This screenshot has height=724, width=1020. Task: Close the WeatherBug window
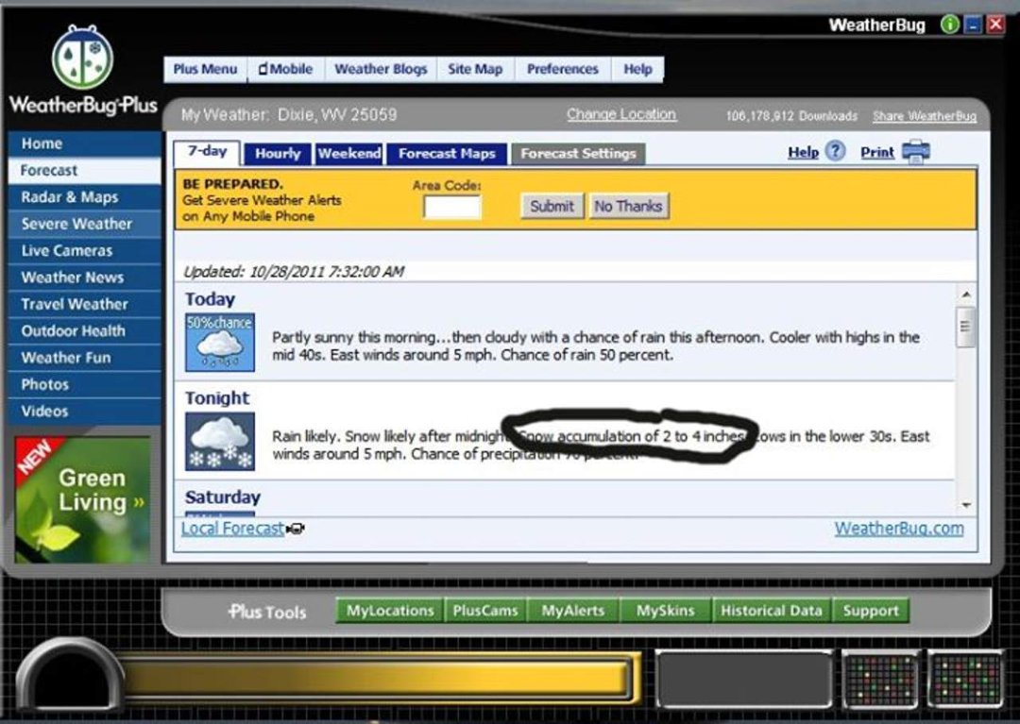point(996,25)
